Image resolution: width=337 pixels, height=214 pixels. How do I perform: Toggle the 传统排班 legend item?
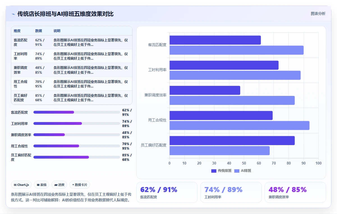point(221,171)
